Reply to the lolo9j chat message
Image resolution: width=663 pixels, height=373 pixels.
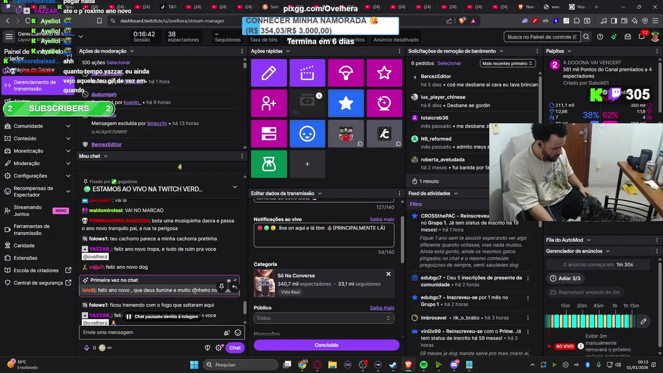235,286
